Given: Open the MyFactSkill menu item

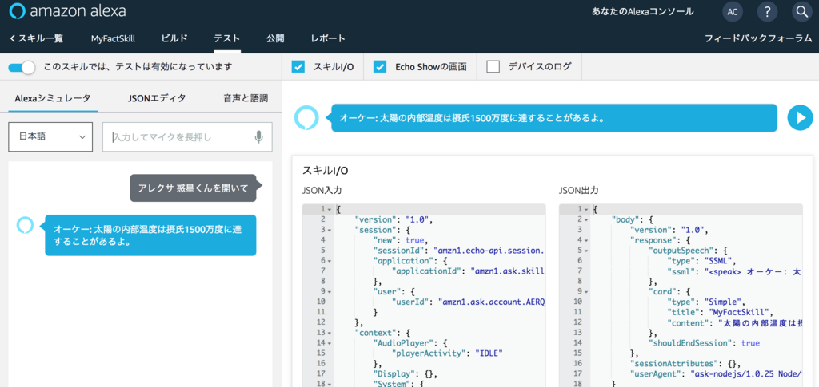Looking at the screenshot, I should (112, 38).
